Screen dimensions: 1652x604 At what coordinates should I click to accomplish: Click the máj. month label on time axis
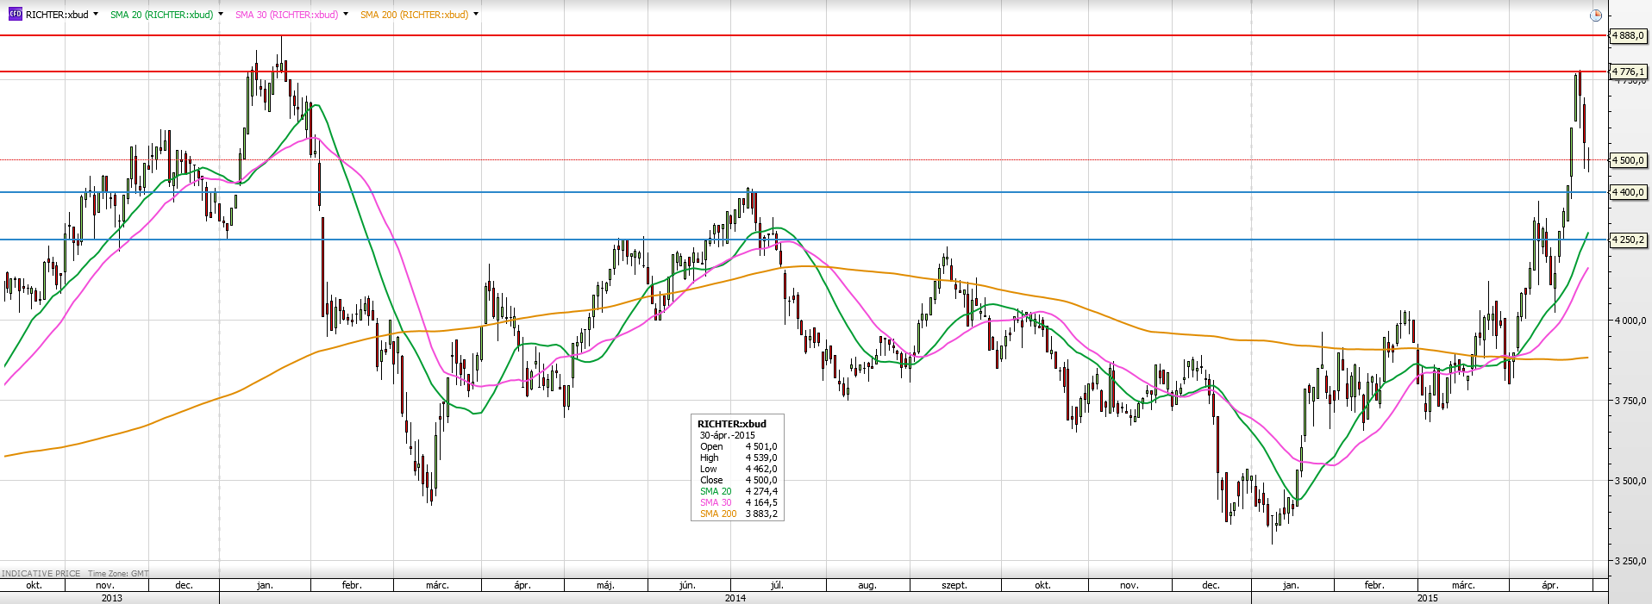tap(605, 585)
